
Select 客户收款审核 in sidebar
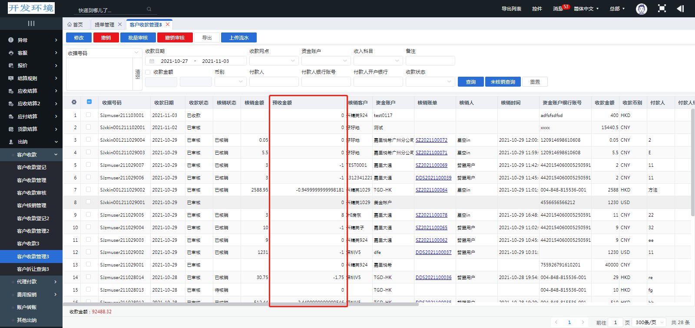[32, 193]
